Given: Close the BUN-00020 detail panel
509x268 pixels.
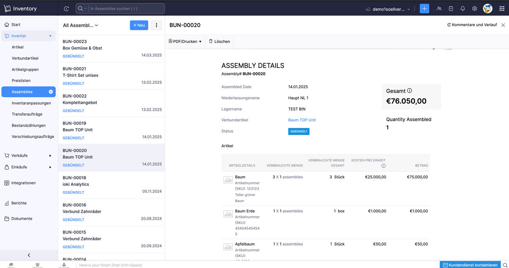Looking at the screenshot, I should [x=503, y=25].
